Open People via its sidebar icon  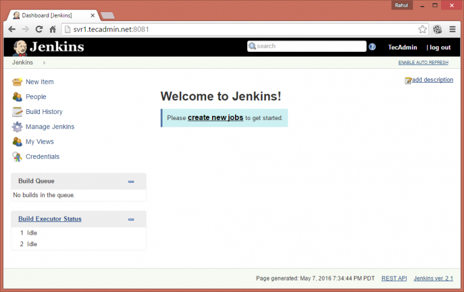pyautogui.click(x=17, y=97)
